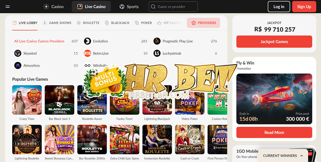The height and width of the screenshot is (162, 321).
Task: Expand the Current Winners panel
Action: tap(283, 155)
